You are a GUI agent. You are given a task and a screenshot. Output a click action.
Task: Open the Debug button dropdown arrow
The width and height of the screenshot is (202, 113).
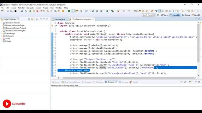click(x=104, y=11)
